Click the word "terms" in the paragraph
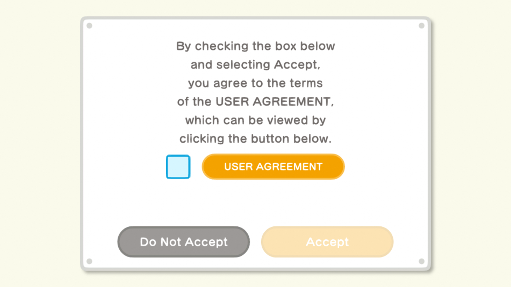 click(307, 83)
